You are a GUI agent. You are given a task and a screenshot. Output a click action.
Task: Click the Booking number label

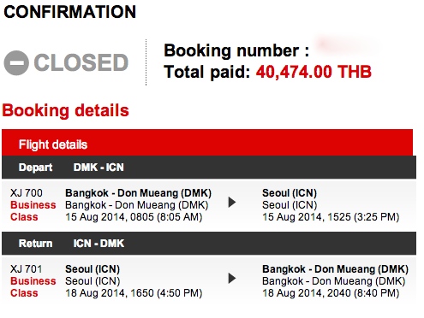point(236,51)
